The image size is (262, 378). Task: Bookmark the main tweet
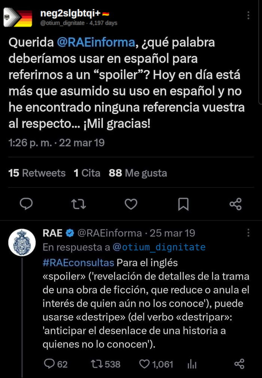point(183,204)
